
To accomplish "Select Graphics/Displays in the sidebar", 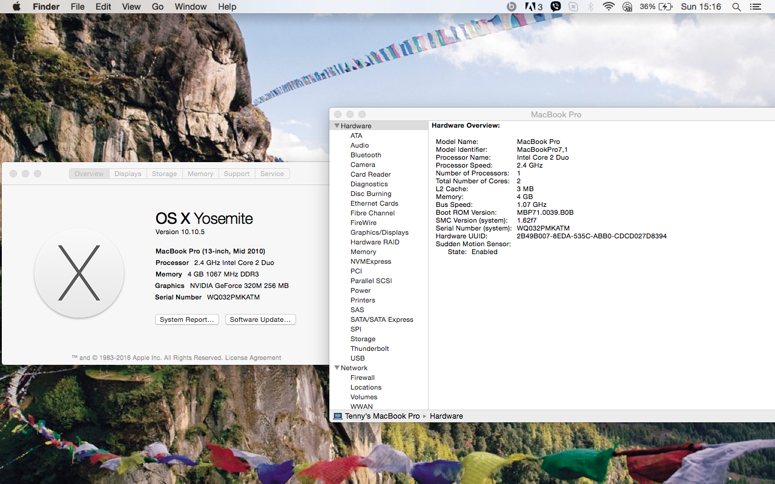I will [379, 232].
